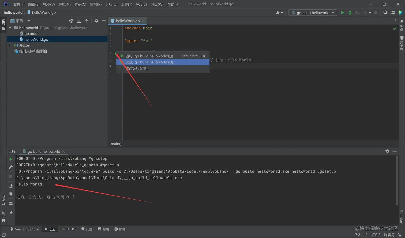This screenshot has width=405, height=238.
Task: Open VCS(S) menu
Action: [141, 4]
